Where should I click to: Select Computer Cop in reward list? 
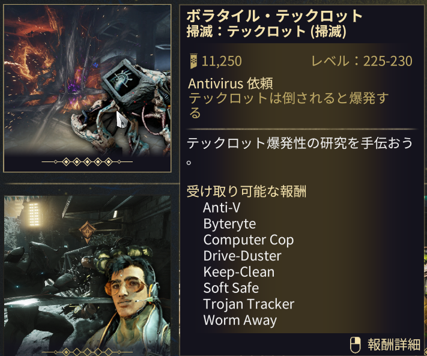[249, 240]
